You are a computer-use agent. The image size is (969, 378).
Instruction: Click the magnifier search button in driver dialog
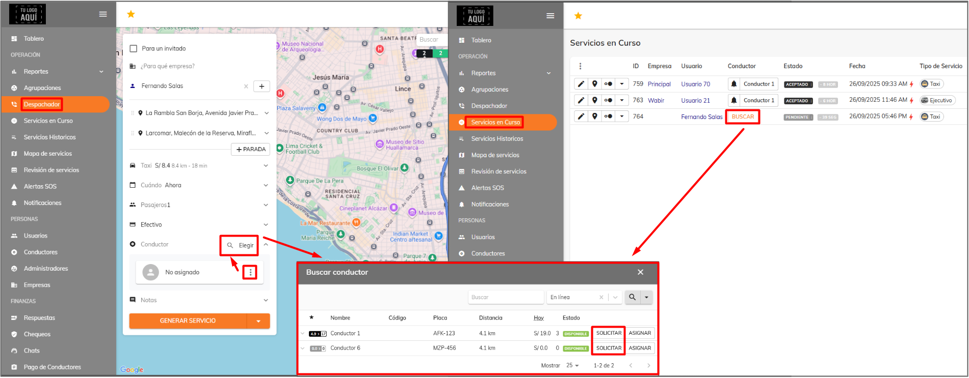632,297
